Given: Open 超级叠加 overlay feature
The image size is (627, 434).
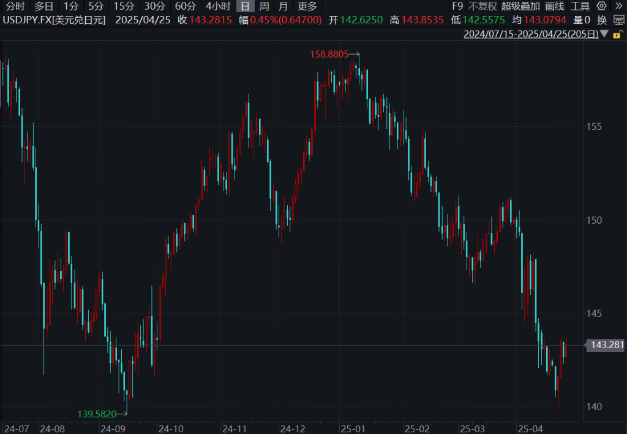Looking at the screenshot, I should 520,7.
